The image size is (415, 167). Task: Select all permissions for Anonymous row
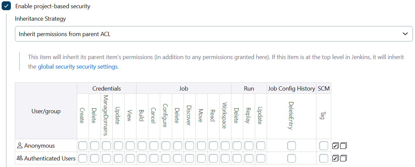[336, 146]
